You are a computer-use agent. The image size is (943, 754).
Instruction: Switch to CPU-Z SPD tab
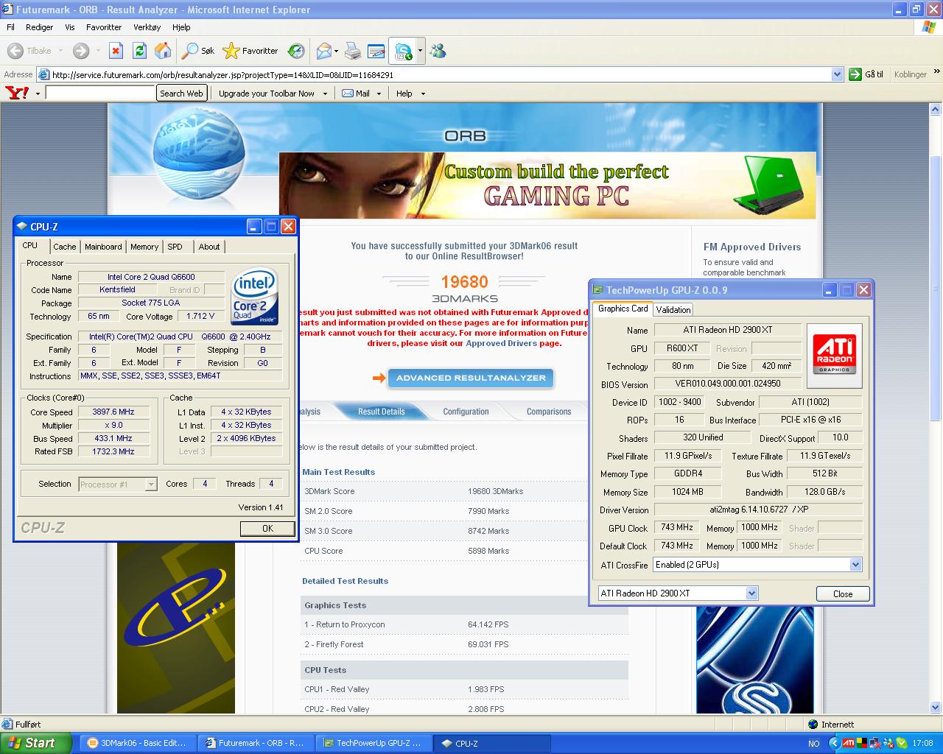[x=175, y=247]
